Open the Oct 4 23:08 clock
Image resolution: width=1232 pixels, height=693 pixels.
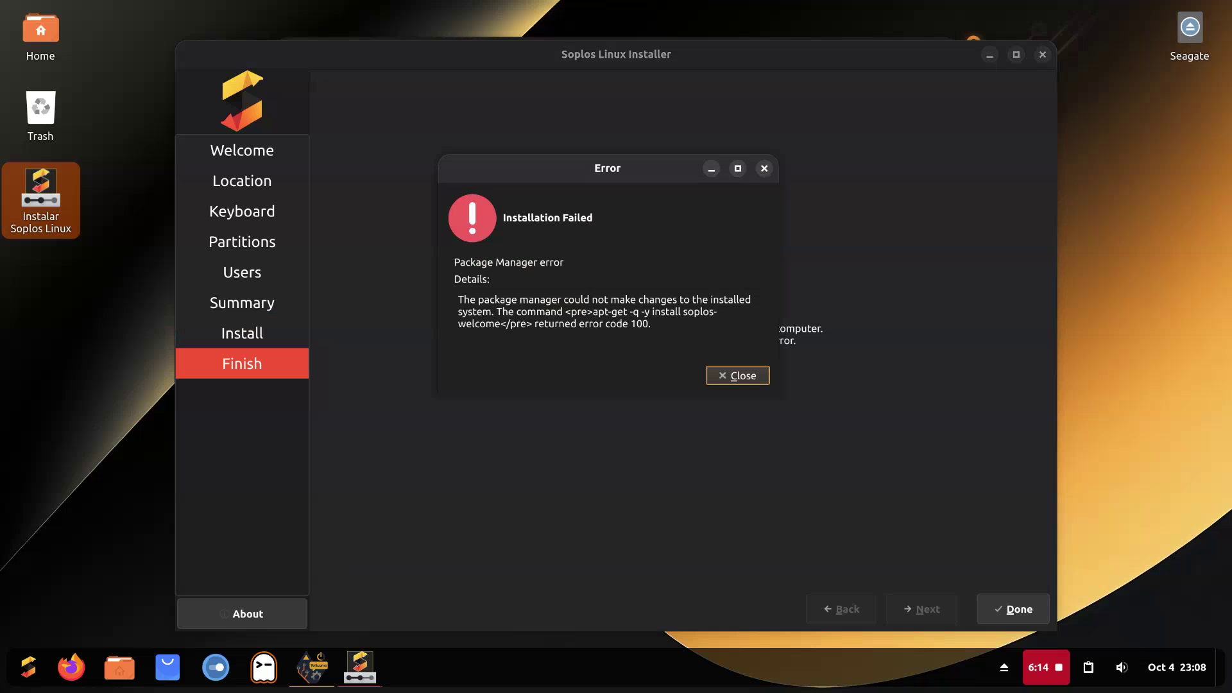[x=1177, y=667]
